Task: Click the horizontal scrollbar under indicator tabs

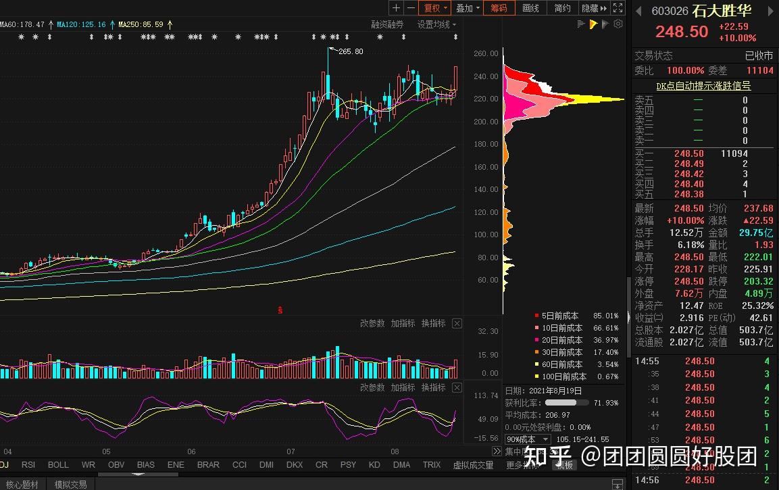Action: pos(138,474)
